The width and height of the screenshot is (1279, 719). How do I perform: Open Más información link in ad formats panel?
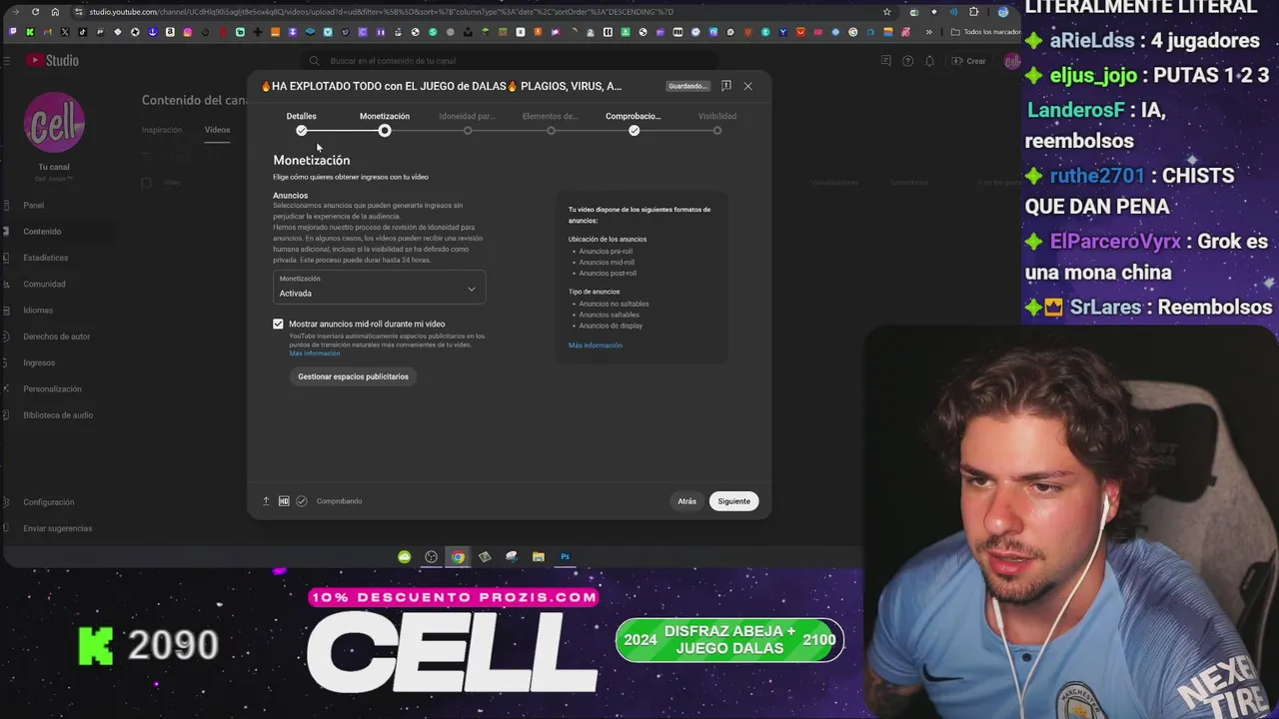(x=596, y=346)
